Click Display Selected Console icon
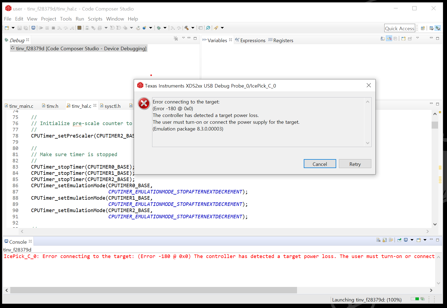447x308 pixels. (406, 240)
